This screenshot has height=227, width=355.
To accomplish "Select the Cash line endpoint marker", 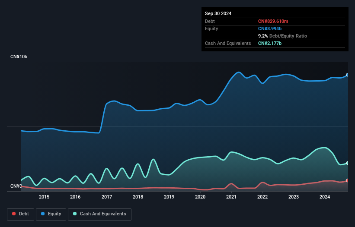I will pyautogui.click(x=347, y=163).
